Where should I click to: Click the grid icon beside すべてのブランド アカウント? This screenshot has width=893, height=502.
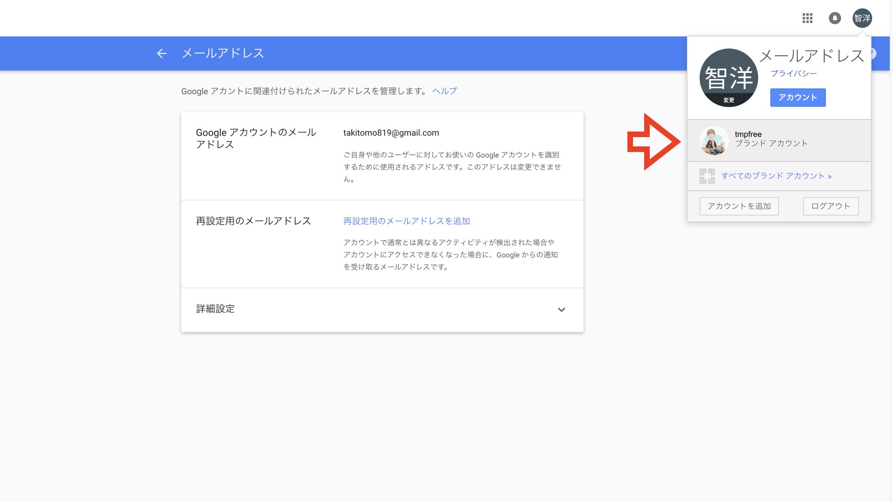point(707,176)
